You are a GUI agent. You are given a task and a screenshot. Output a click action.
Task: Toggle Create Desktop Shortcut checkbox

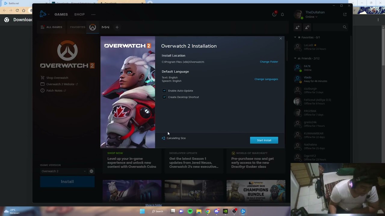[164, 97]
